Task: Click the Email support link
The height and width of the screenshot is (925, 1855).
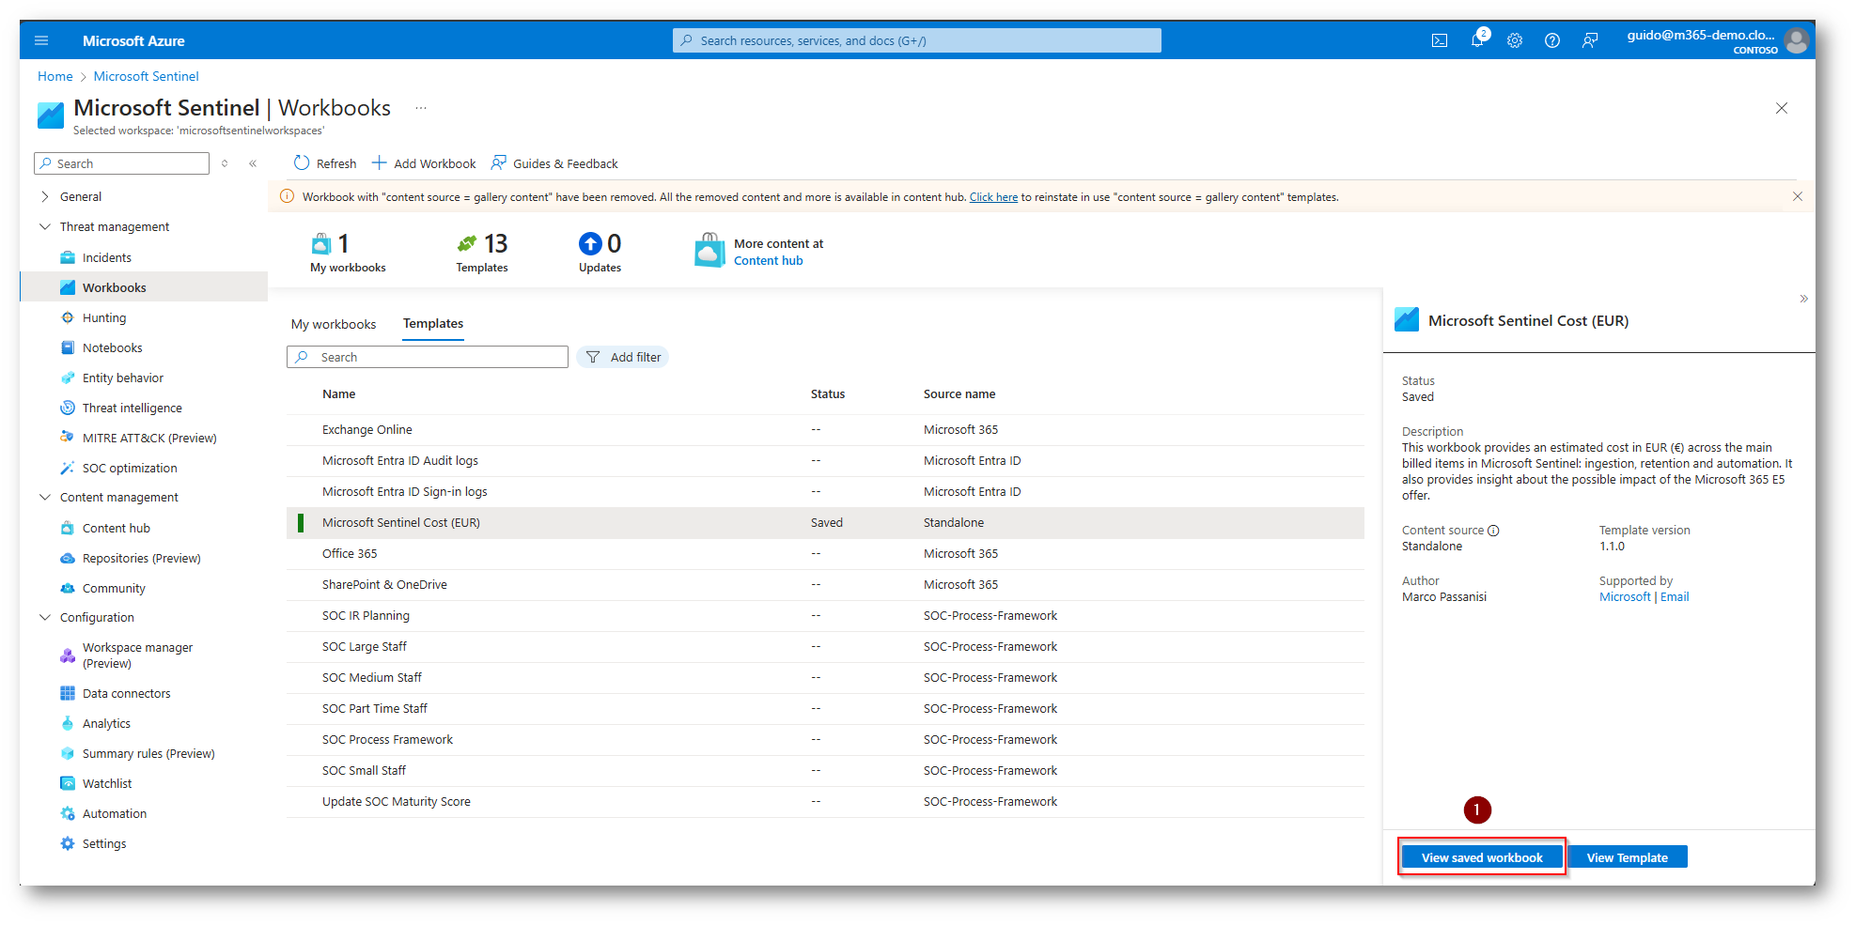Action: (1675, 597)
